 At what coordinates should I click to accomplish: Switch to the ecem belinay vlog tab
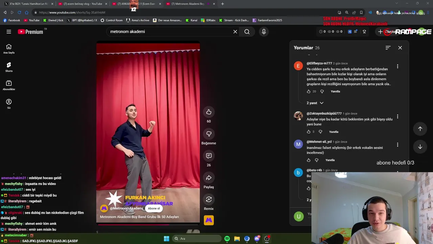pos(83,4)
